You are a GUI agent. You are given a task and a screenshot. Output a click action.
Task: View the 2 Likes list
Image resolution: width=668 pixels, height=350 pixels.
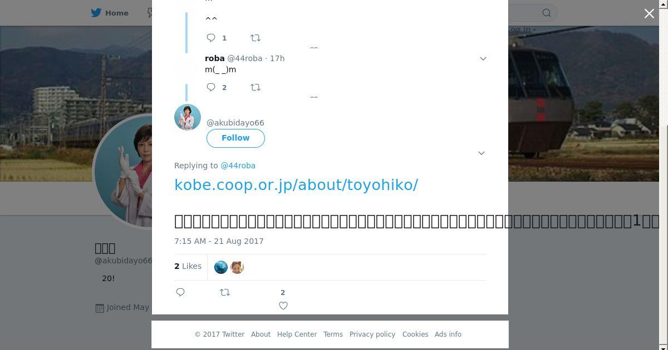click(x=188, y=266)
